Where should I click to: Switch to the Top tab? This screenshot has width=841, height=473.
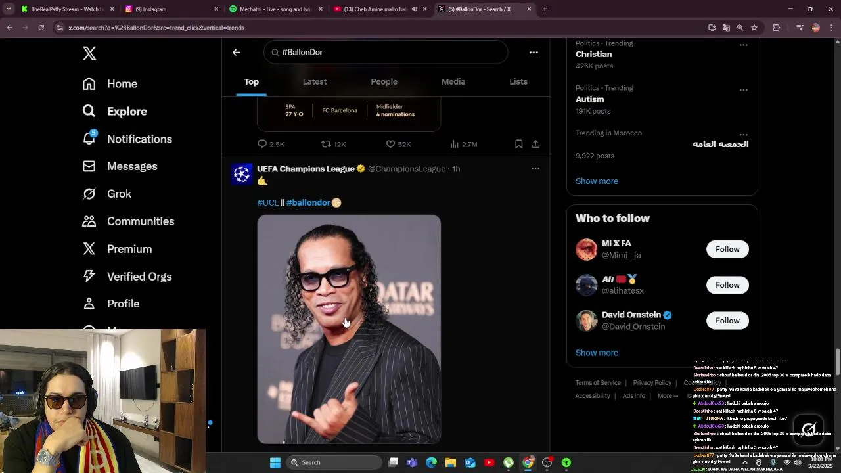[252, 82]
